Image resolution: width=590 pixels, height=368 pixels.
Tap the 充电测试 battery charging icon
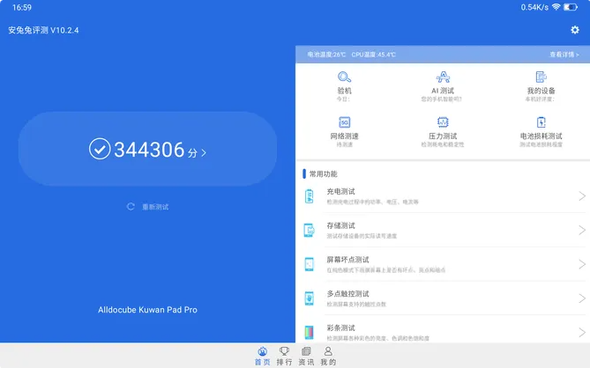click(310, 196)
